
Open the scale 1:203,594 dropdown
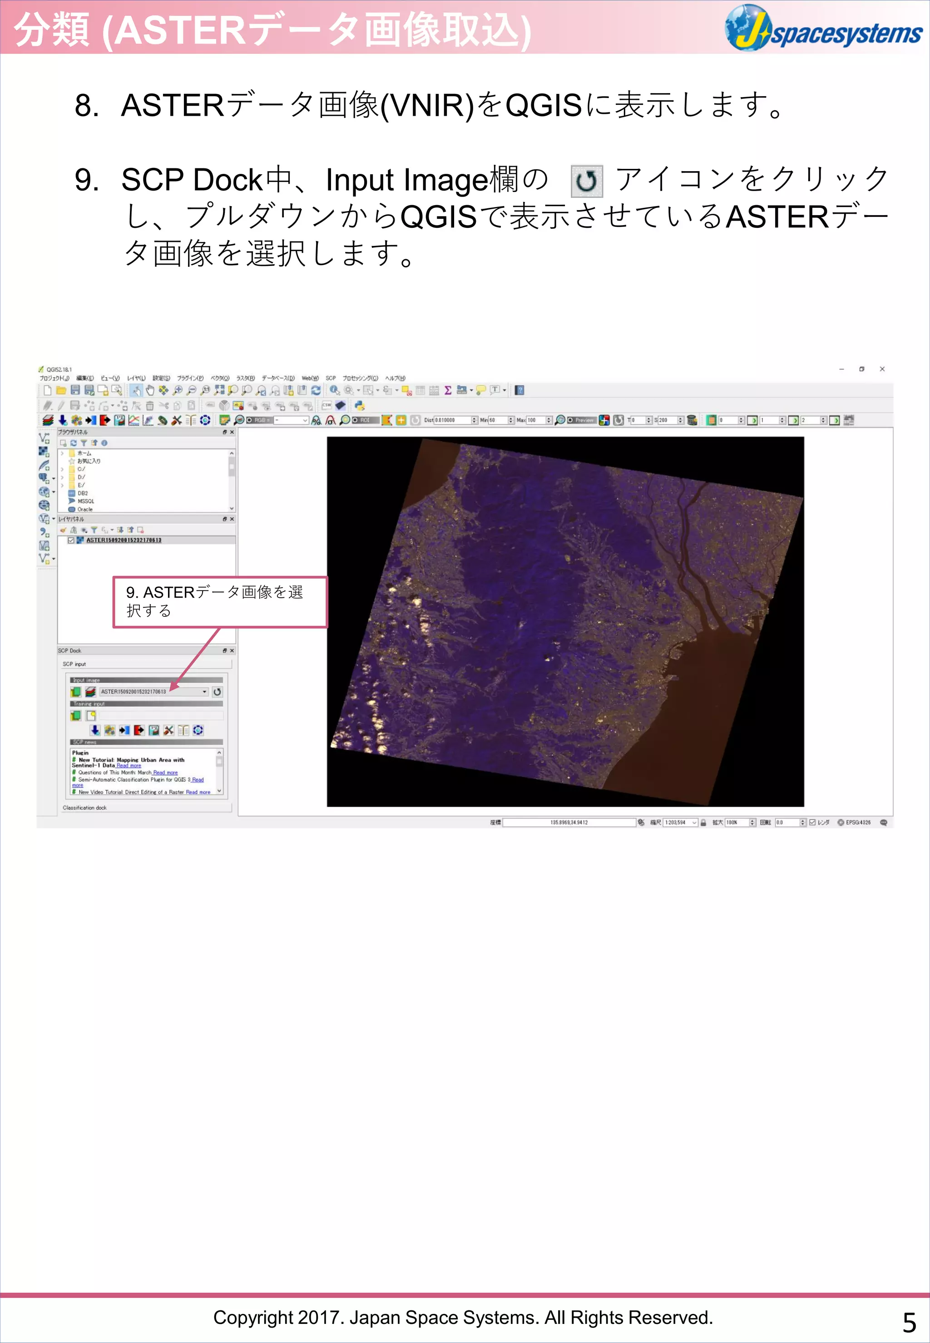tap(681, 822)
